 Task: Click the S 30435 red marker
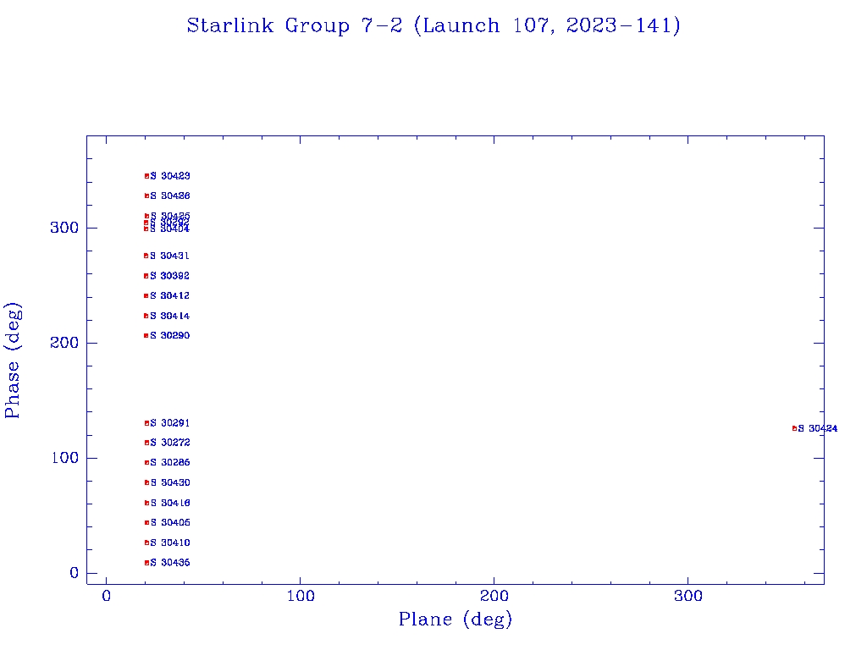[x=146, y=563]
